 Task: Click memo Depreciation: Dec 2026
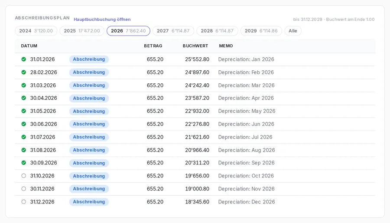[x=247, y=202]
